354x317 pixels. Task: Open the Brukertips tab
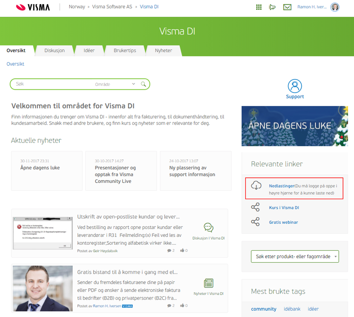pos(125,51)
